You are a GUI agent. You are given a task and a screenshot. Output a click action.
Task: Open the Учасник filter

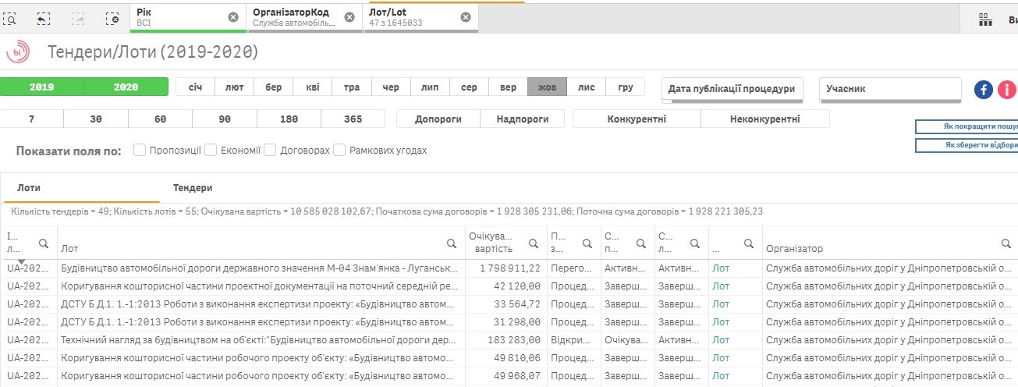(x=890, y=89)
